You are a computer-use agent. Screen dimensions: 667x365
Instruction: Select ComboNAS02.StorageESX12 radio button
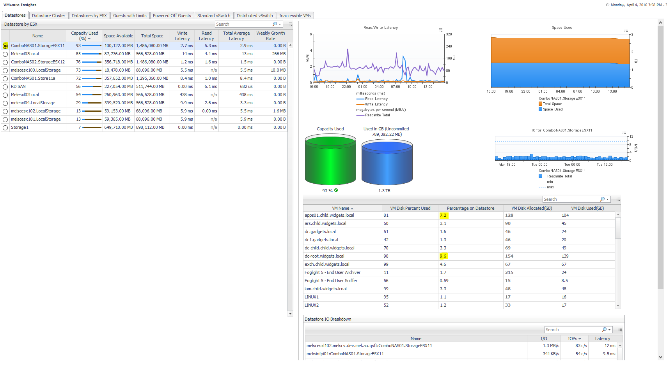(5, 62)
